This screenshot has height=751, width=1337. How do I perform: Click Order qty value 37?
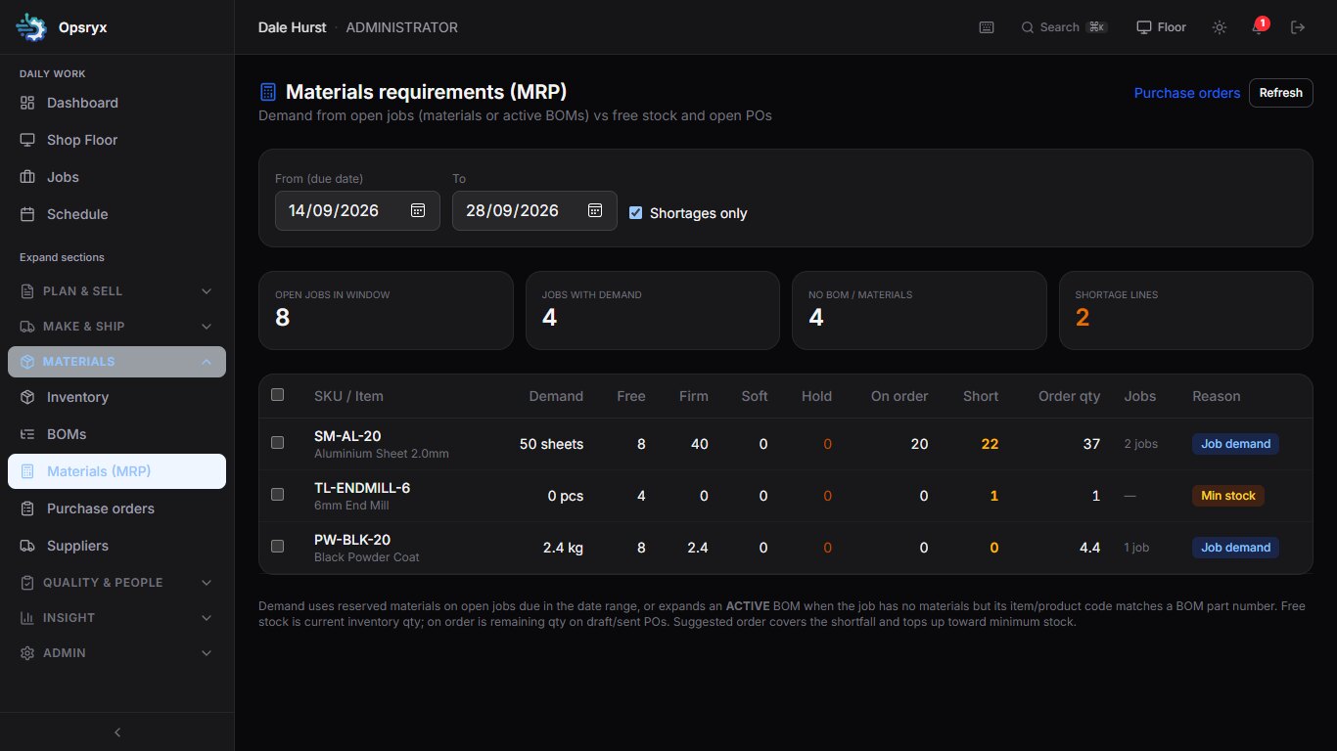1091,444
